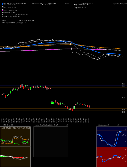Open the MACD histogram panel

pos(15,157)
